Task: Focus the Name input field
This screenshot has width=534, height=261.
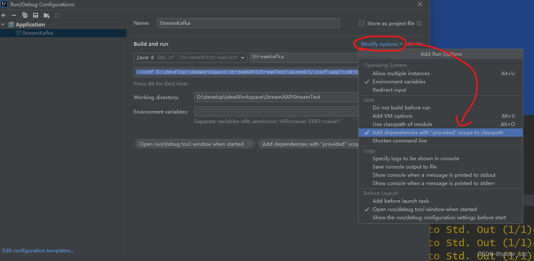Action: tap(249, 23)
